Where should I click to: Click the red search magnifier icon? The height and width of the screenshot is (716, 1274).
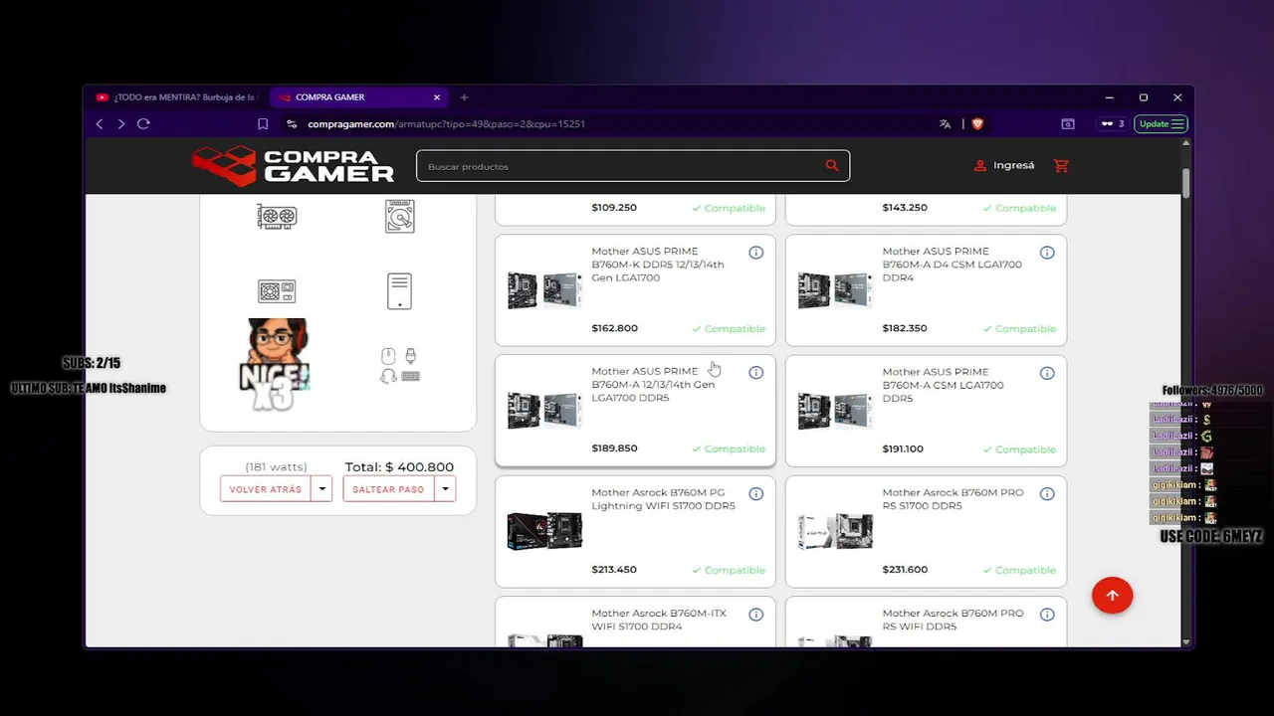[x=832, y=166]
